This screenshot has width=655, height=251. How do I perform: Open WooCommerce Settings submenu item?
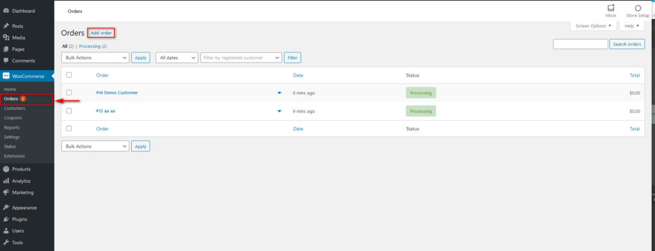coord(12,137)
